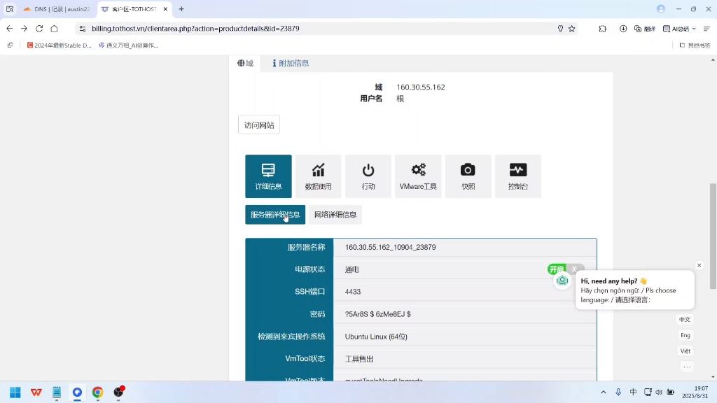Expand the AI总结 dropdown arrow
Viewport: 717px width, 403px height.
pos(694,28)
